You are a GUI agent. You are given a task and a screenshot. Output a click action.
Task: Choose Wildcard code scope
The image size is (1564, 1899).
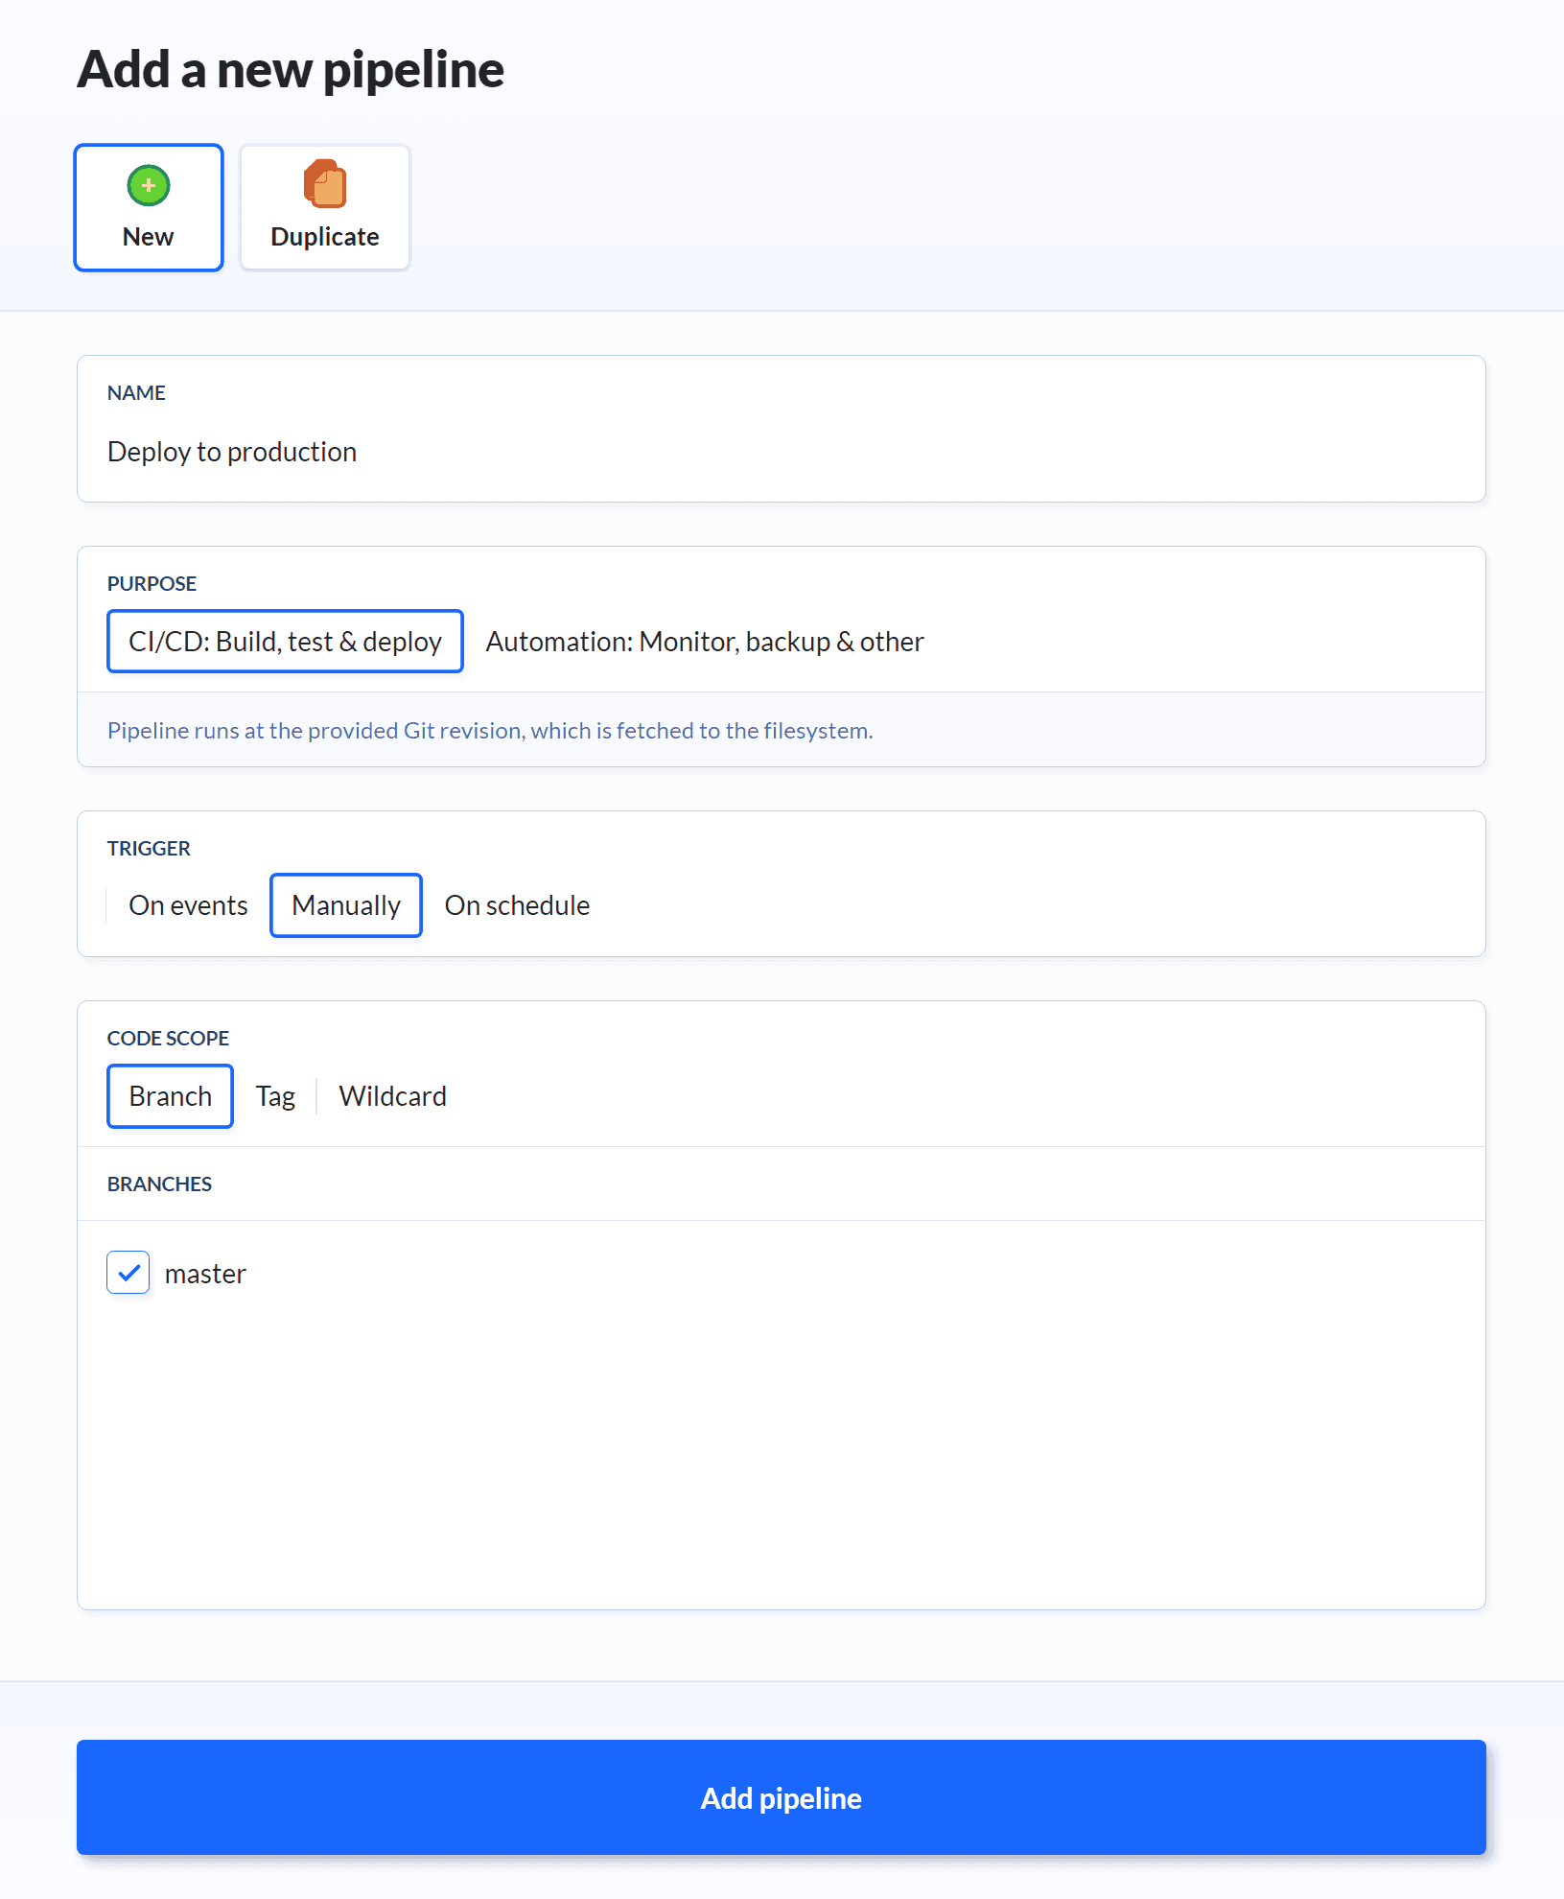tap(392, 1096)
